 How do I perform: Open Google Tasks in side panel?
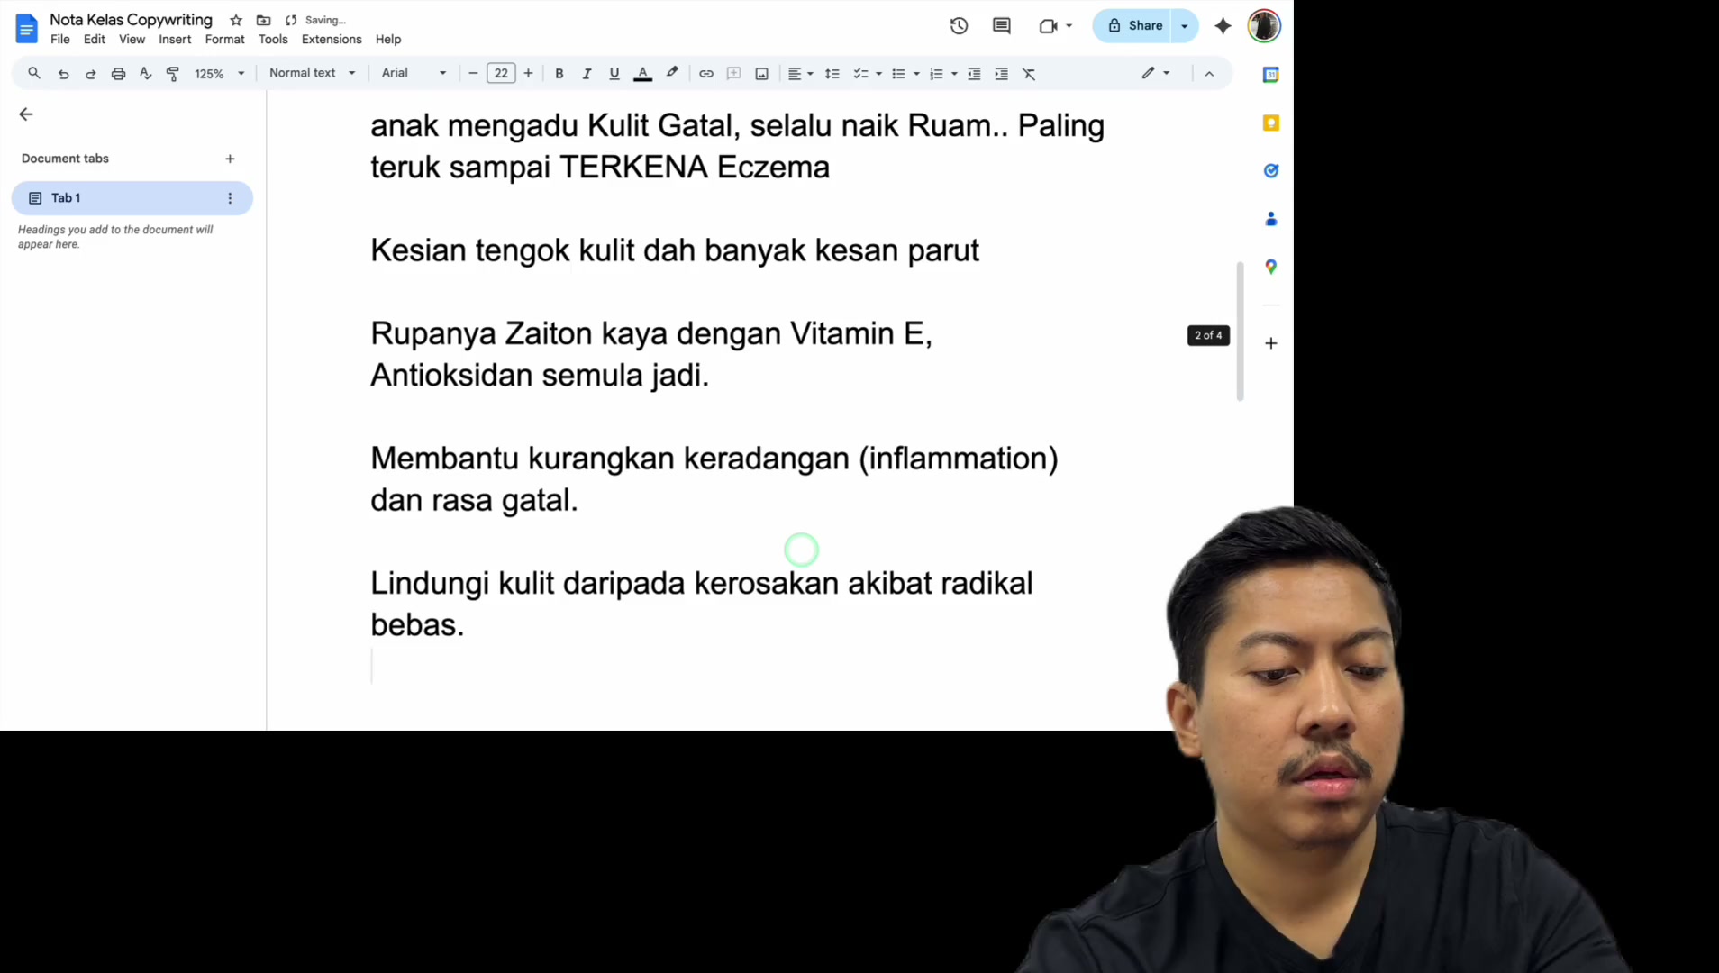click(x=1271, y=170)
